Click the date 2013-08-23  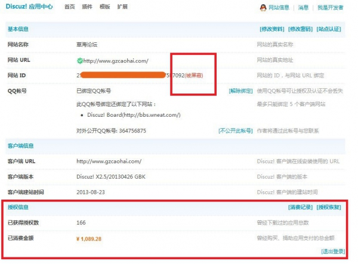pyautogui.click(x=91, y=192)
